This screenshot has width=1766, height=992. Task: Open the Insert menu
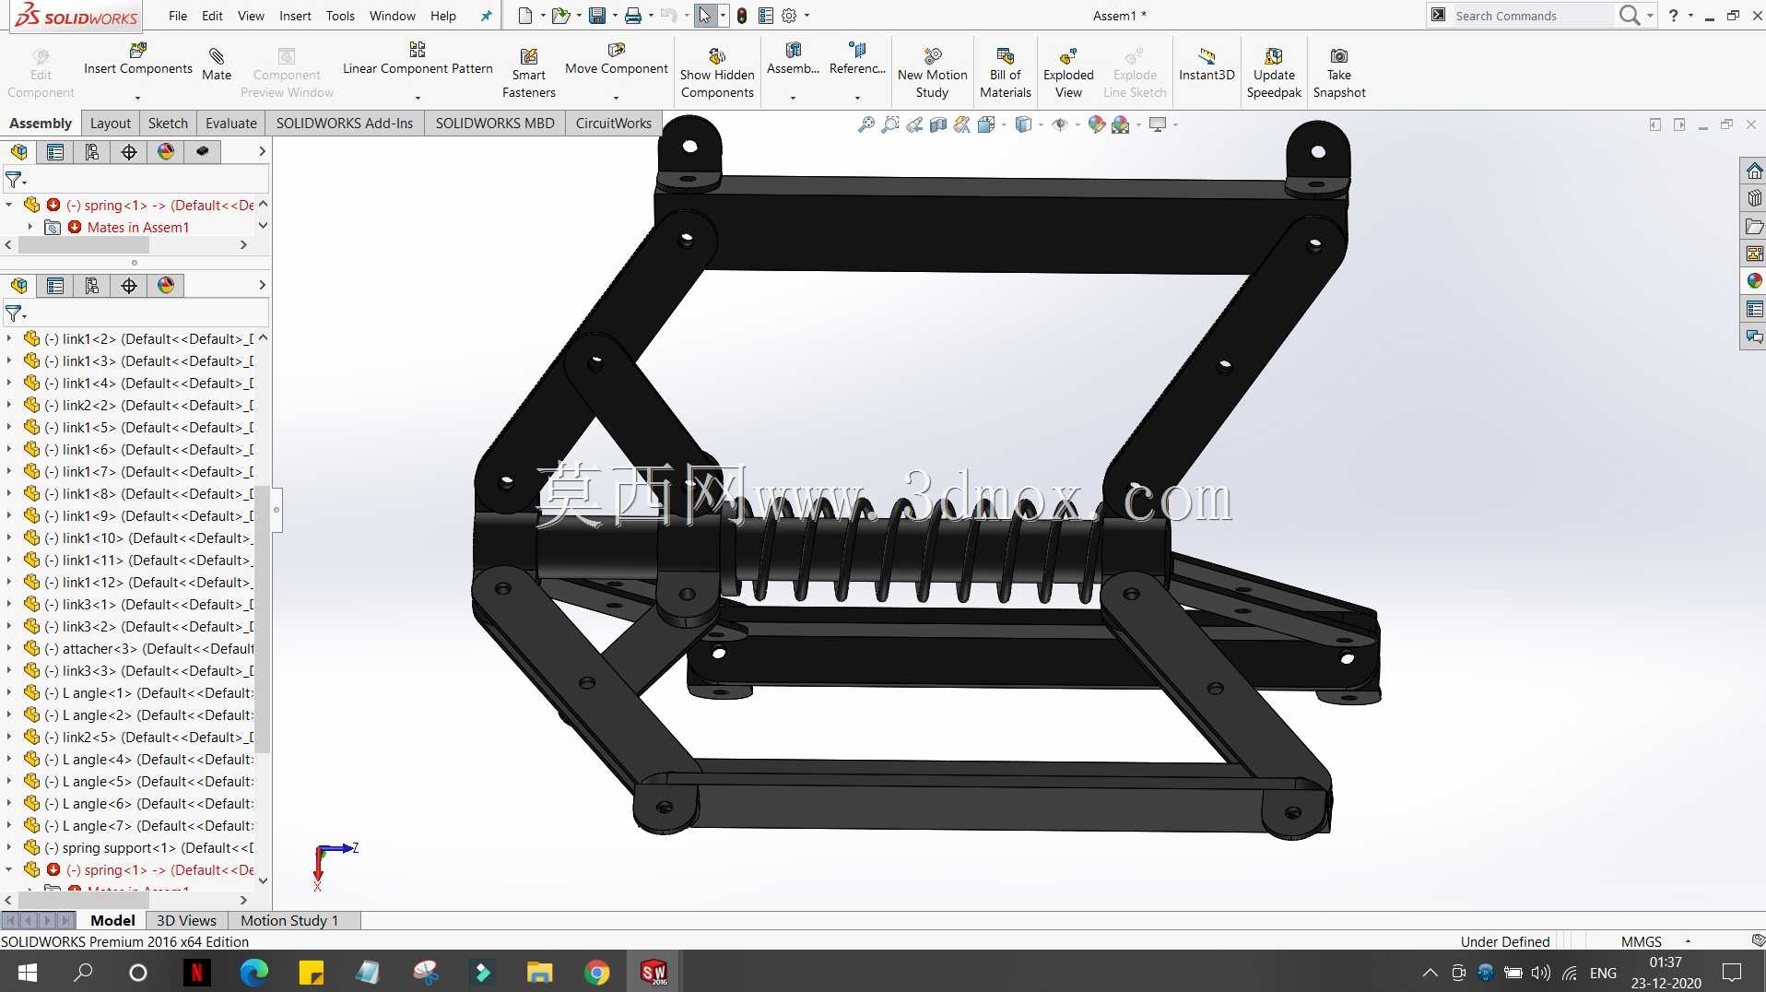295,16
